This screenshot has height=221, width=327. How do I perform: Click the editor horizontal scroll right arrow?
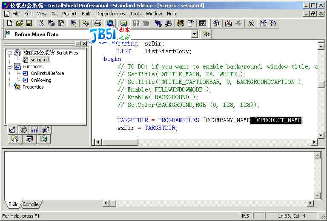point(314,142)
